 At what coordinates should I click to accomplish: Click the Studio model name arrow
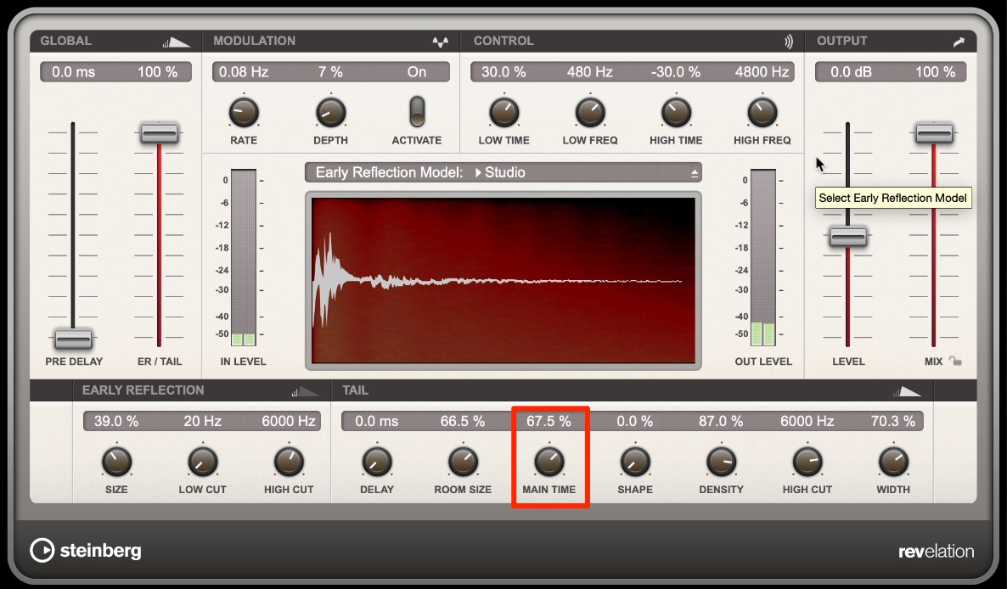(479, 172)
